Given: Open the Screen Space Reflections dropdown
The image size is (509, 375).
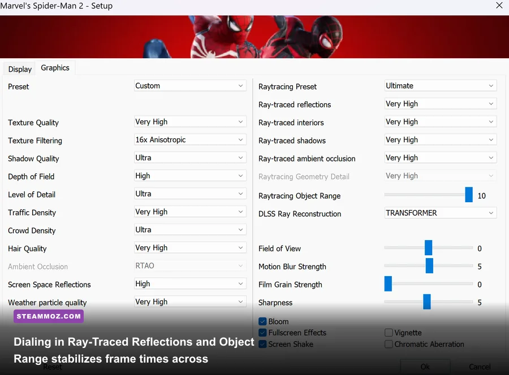Looking at the screenshot, I should tap(190, 284).
